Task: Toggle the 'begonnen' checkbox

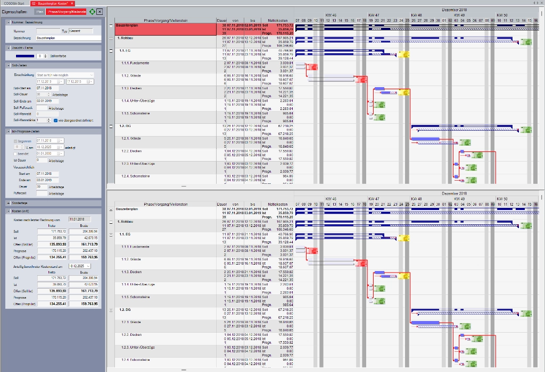Action: [15, 140]
